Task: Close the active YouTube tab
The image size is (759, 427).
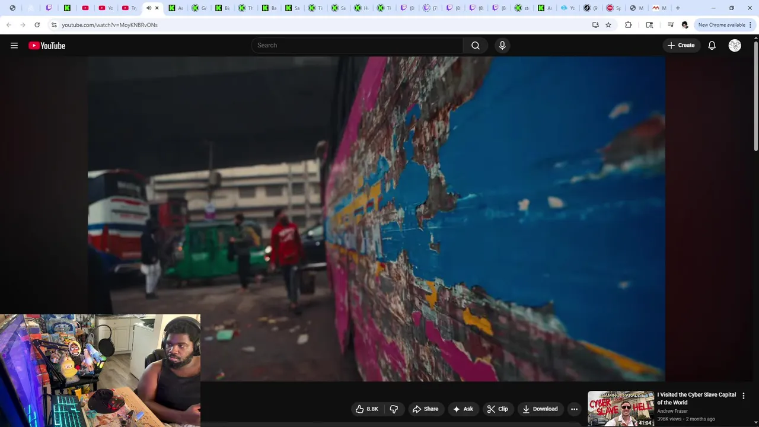Action: (157, 8)
